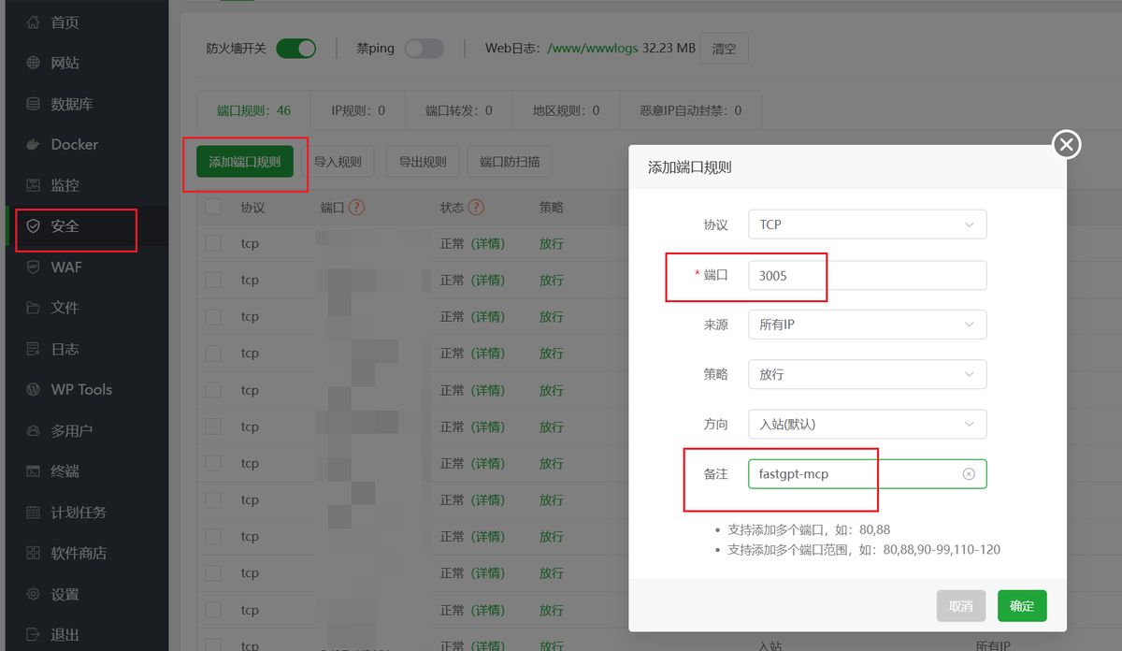1122x651 pixels.
Task: Open the 协议 TCP dropdown
Action: (867, 224)
